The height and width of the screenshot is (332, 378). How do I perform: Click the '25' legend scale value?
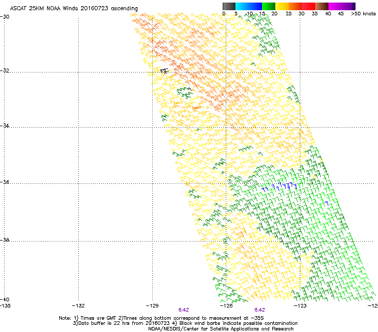click(289, 14)
